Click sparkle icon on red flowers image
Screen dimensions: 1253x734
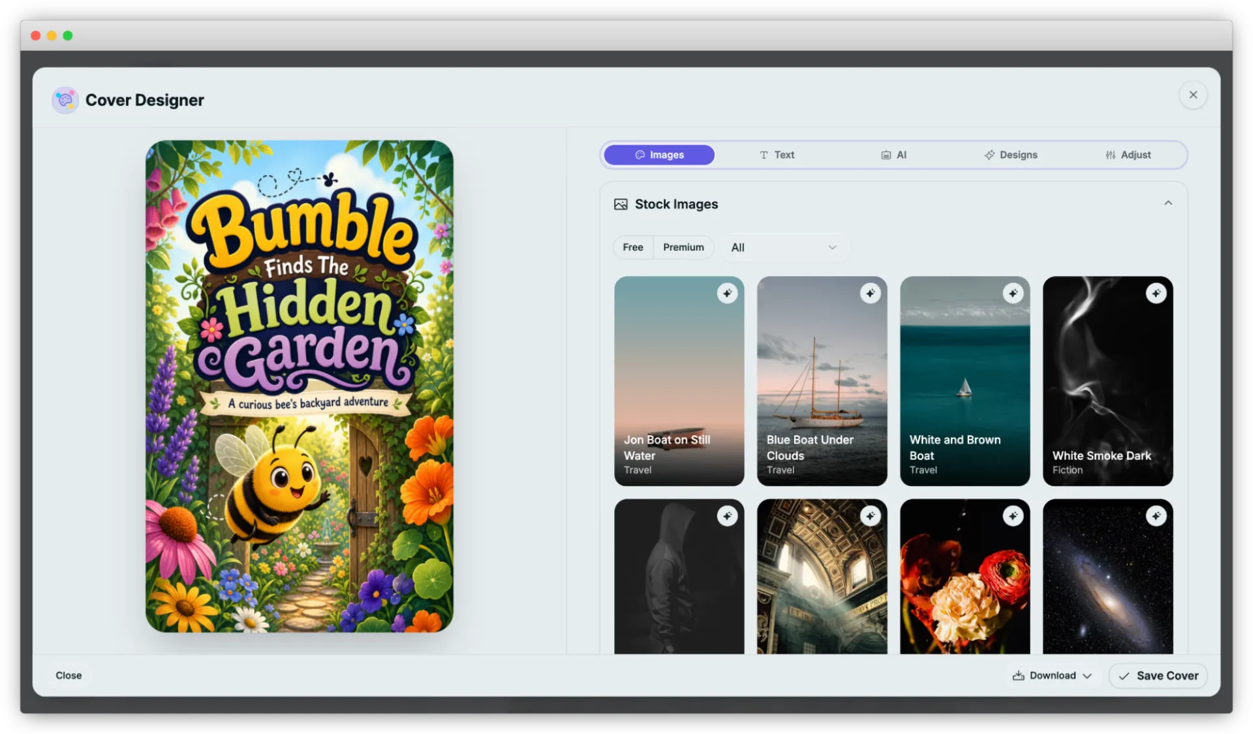1013,516
